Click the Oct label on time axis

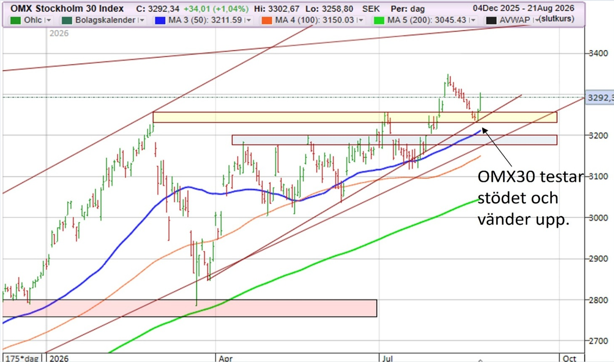coord(569,358)
